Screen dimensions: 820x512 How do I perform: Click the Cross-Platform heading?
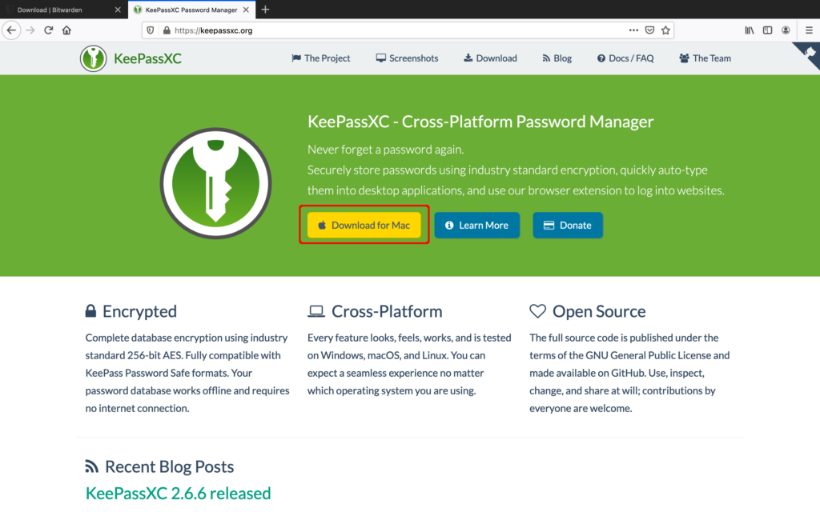point(387,311)
